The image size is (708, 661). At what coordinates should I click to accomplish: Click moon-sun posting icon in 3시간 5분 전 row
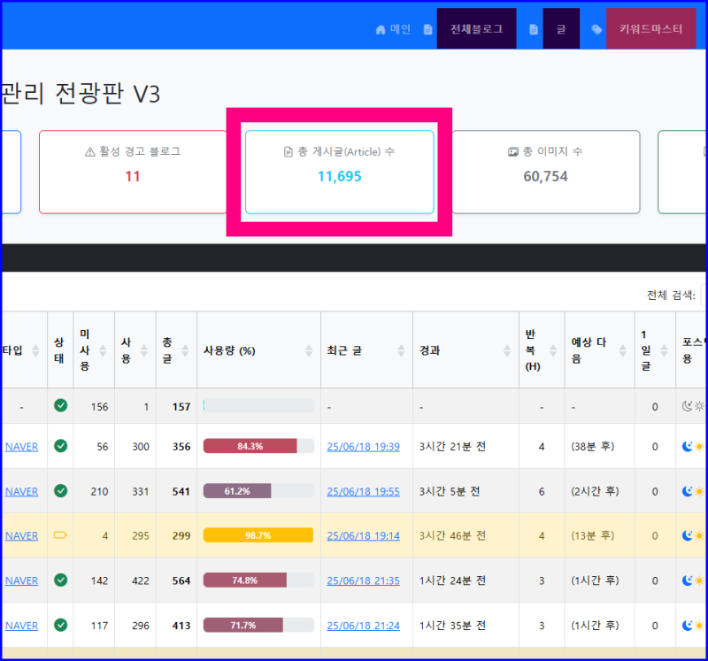point(693,491)
